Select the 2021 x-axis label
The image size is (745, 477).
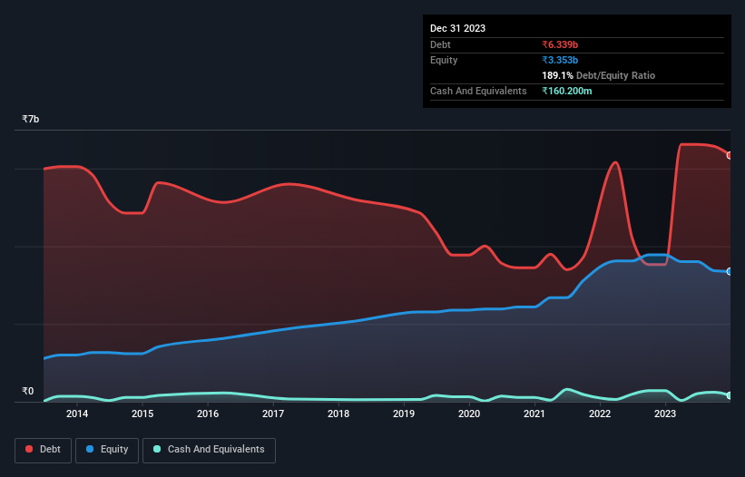pos(534,414)
